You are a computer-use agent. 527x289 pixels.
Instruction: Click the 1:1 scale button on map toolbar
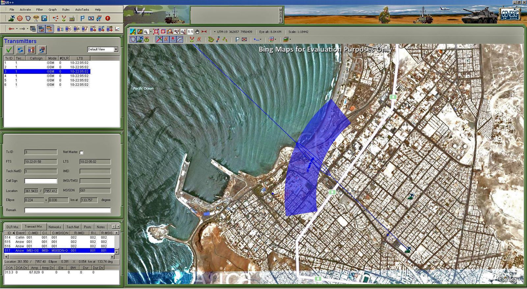190,32
